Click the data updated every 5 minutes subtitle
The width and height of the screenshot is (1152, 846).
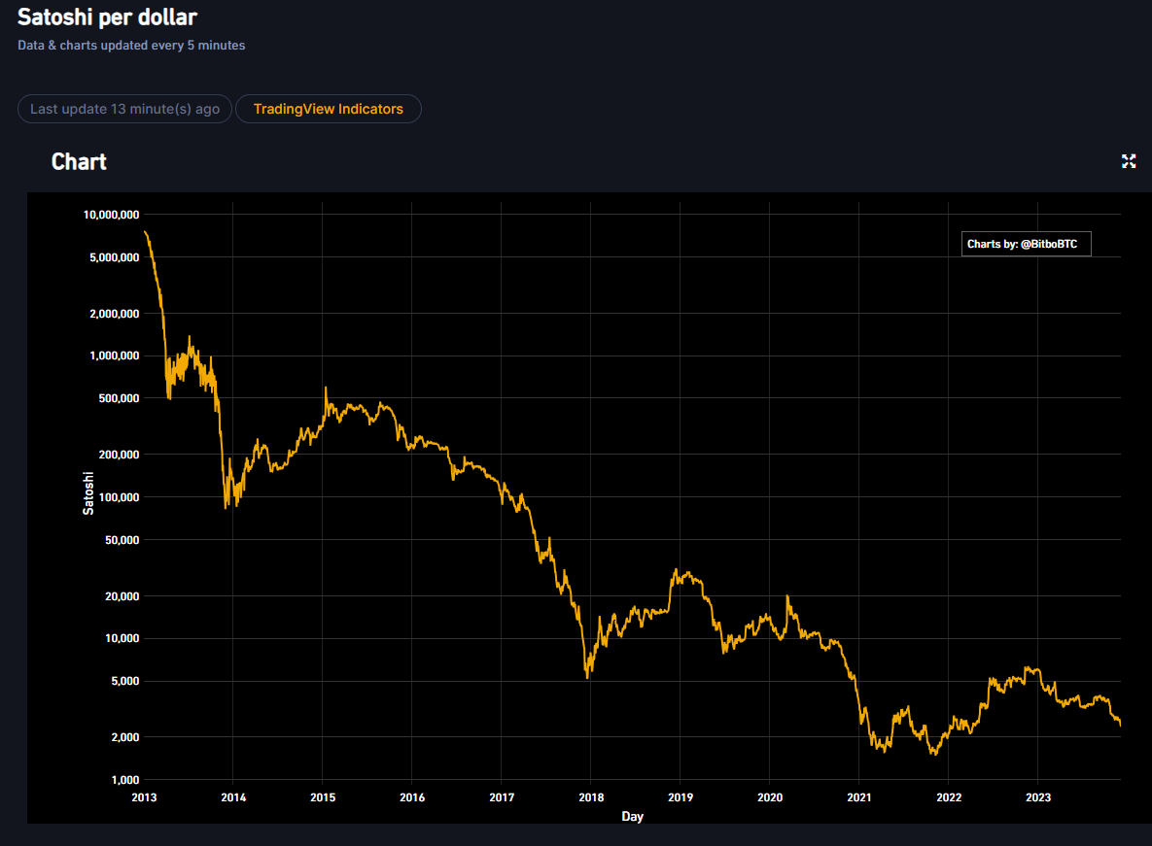pyautogui.click(x=131, y=46)
